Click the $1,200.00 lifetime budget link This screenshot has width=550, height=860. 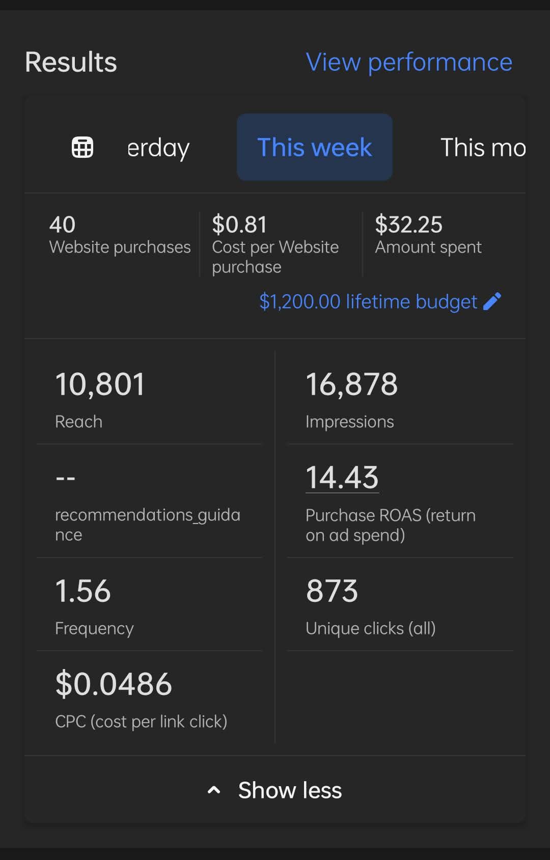(368, 301)
